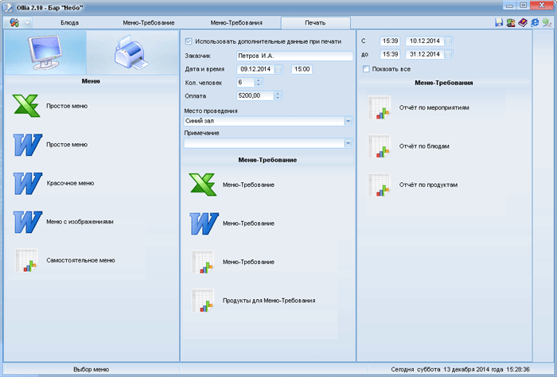Click the Отчёт по мероприятиям label
Screen dimensions: 557x377
pos(434,107)
